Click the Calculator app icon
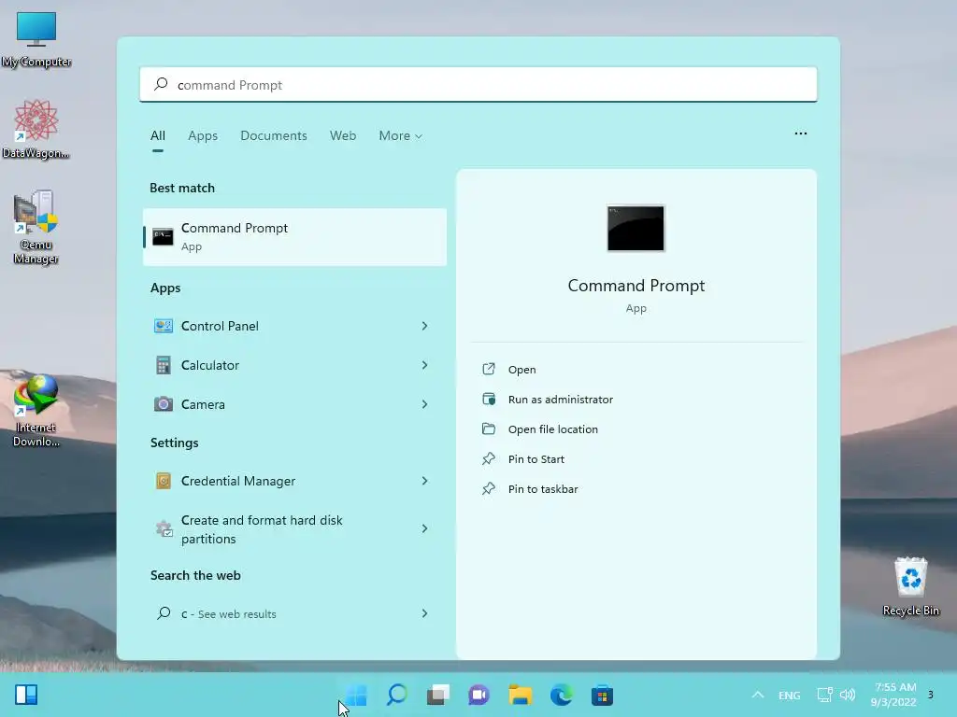Screen dimensions: 957x717 tap(163, 365)
